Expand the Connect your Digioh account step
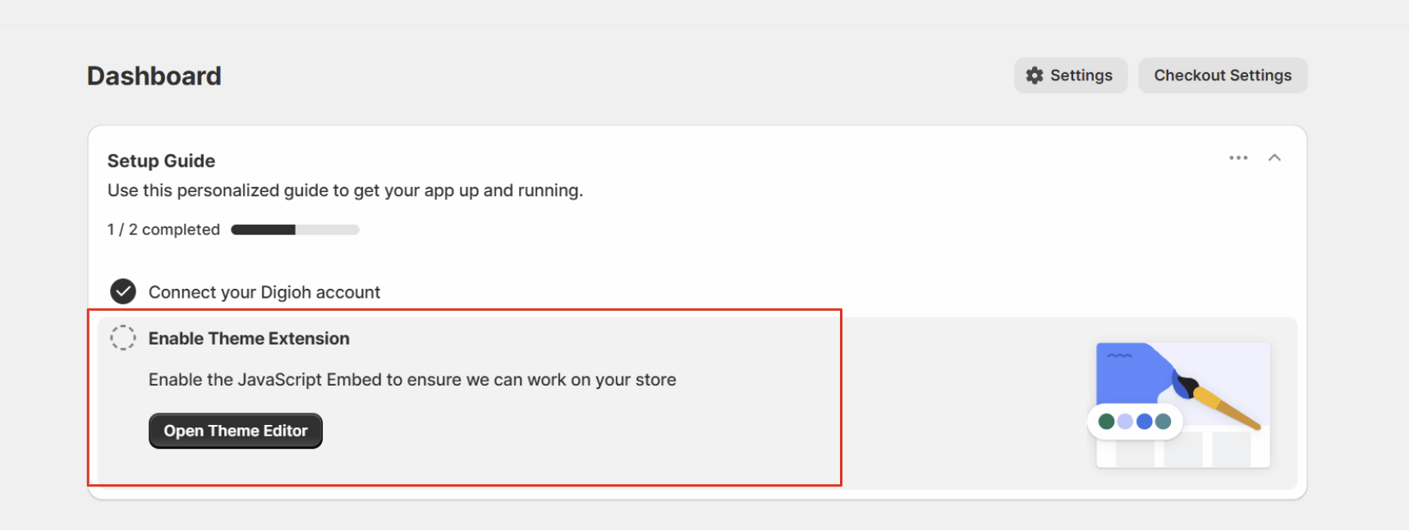The image size is (1409, 530). [x=264, y=292]
